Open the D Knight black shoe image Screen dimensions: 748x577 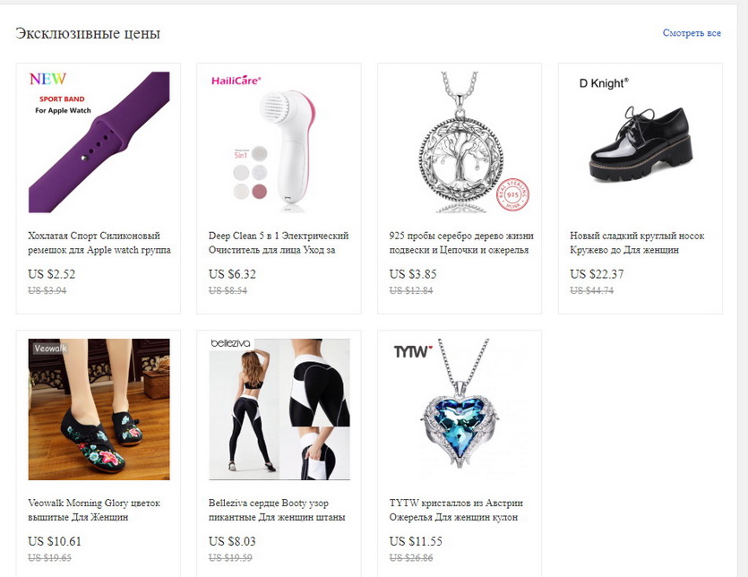coord(641,142)
